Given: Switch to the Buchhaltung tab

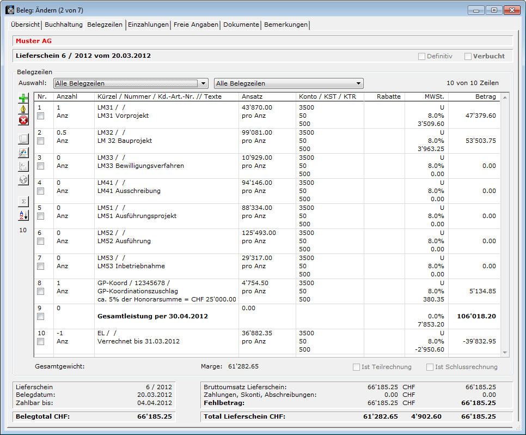Looking at the screenshot, I should point(64,25).
